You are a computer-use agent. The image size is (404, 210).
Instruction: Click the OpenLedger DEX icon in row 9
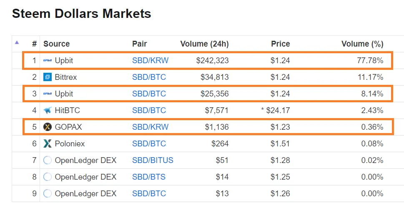coord(48,193)
